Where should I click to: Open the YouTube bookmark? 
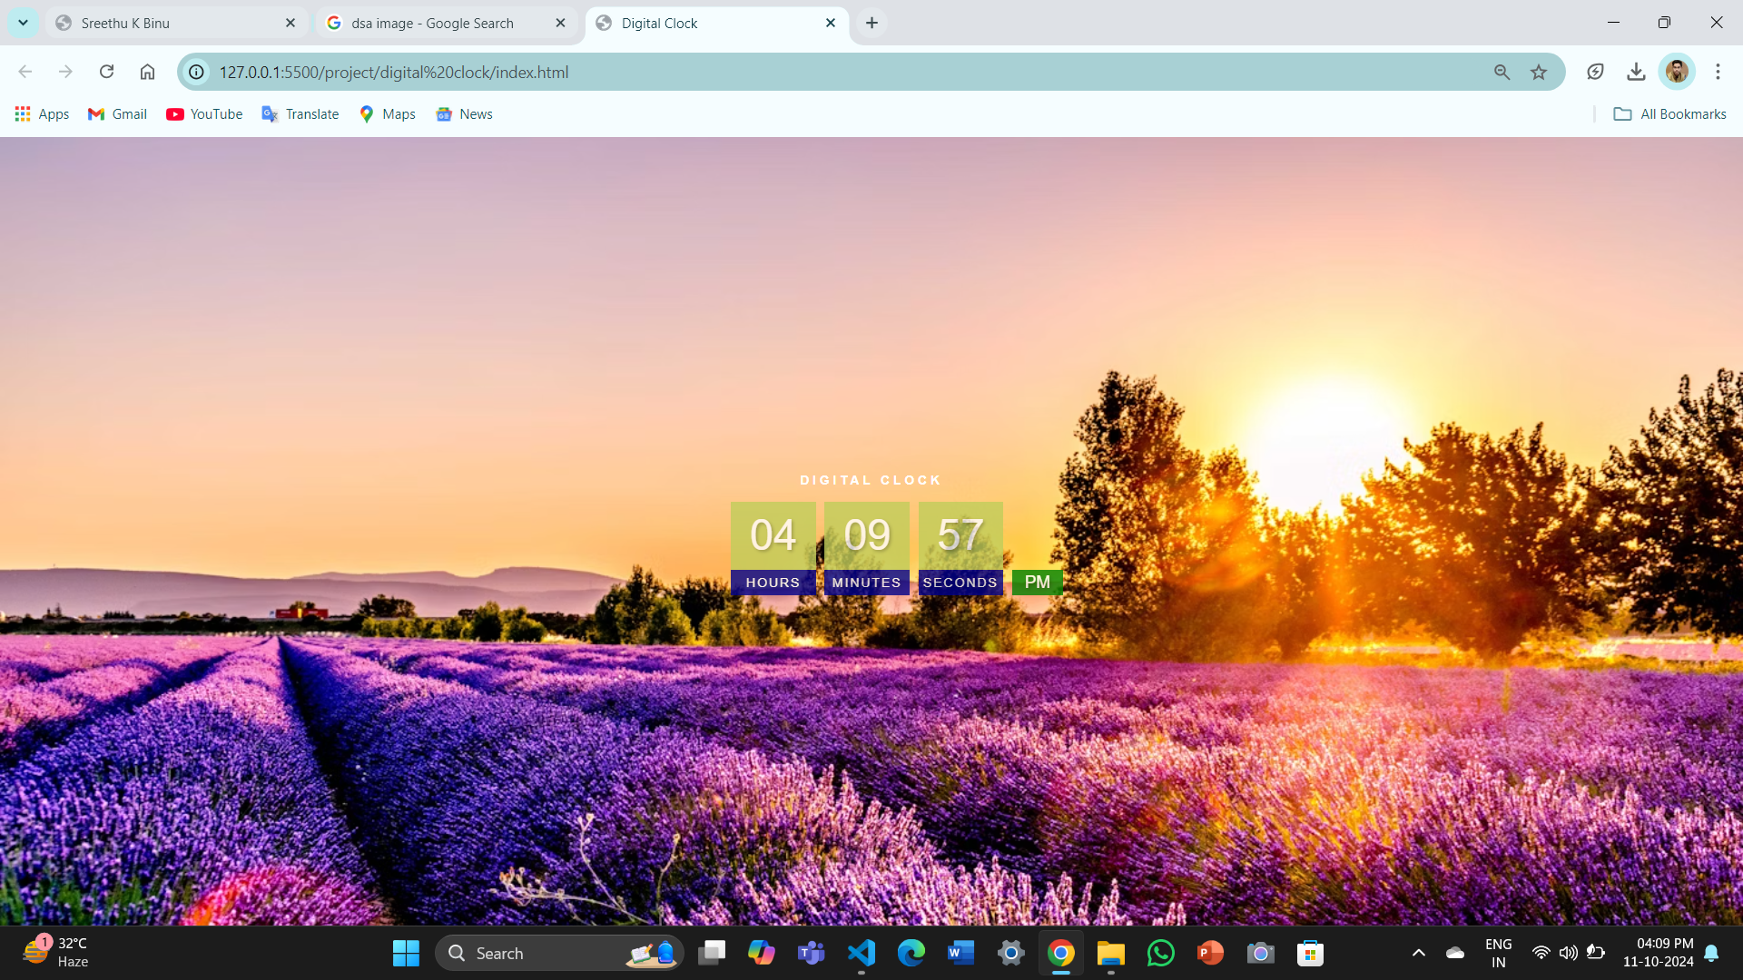[204, 114]
